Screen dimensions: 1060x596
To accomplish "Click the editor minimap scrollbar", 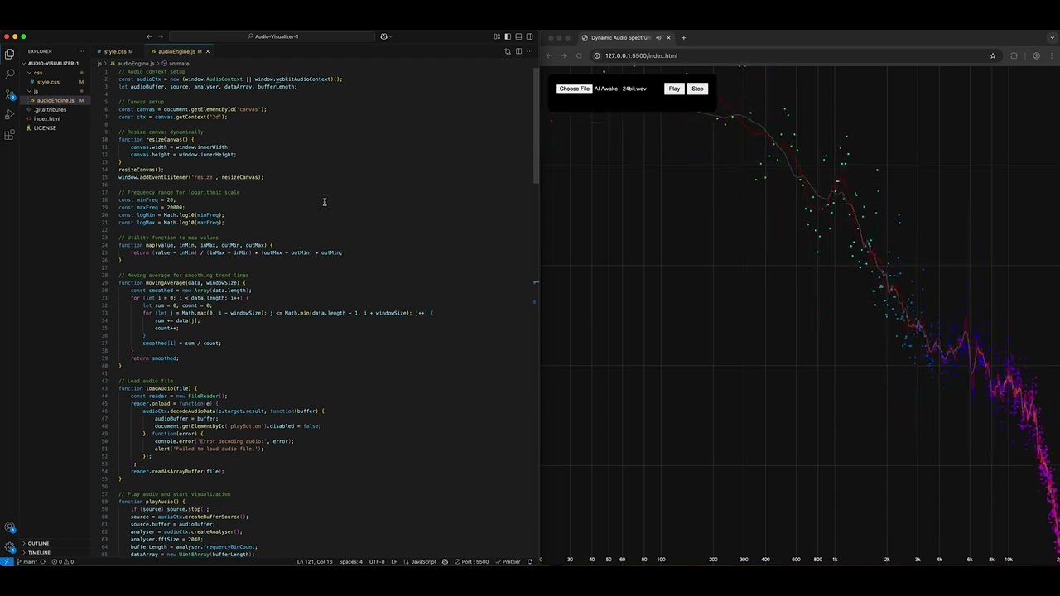I will click(x=536, y=124).
